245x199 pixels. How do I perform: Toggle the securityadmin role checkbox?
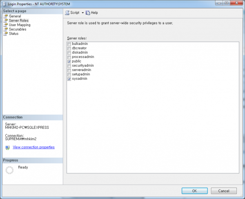click(69, 66)
